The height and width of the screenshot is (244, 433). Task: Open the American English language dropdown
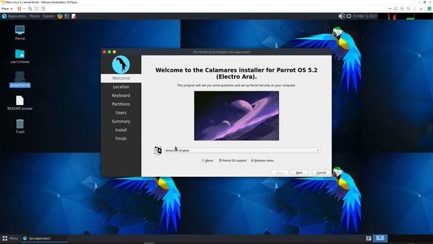[242, 150]
